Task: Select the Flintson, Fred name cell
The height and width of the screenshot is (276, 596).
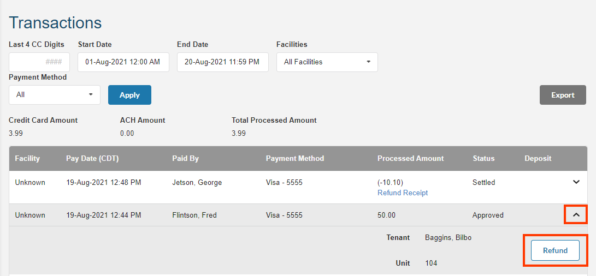Action: tap(194, 215)
